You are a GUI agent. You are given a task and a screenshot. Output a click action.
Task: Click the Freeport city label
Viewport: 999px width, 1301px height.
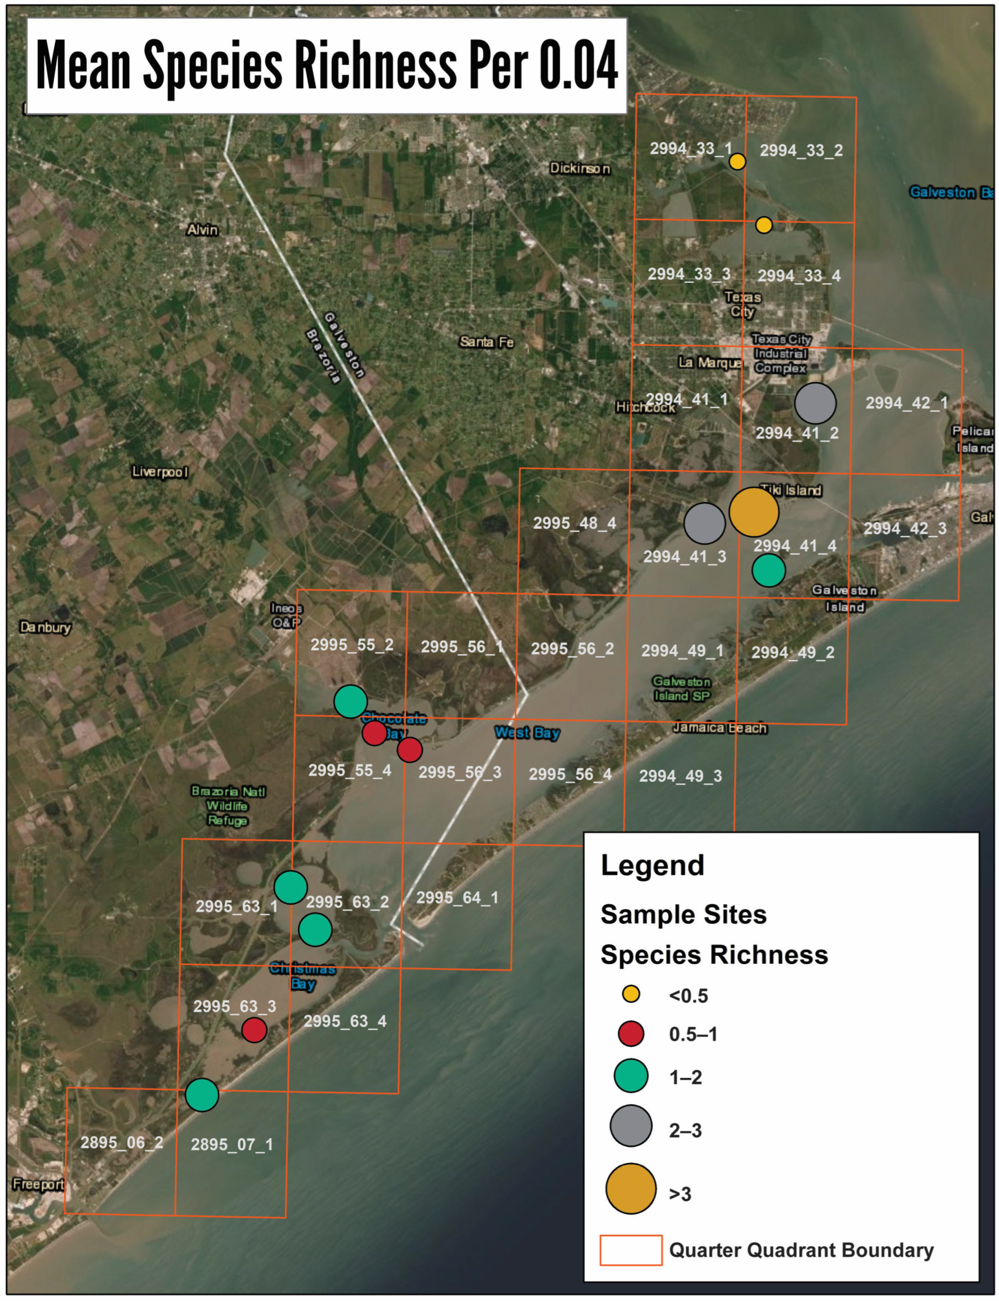tap(38, 1184)
